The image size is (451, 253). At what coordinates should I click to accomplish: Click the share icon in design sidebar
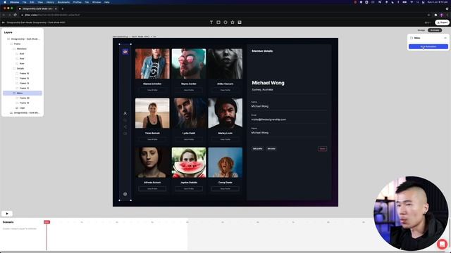(x=125, y=126)
